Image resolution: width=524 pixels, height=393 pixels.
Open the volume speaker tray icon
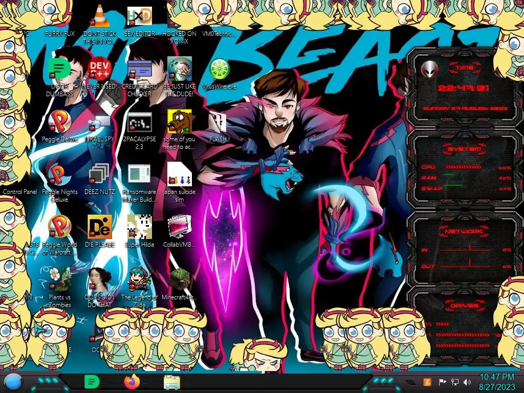pyautogui.click(x=467, y=382)
